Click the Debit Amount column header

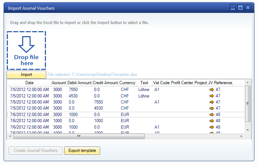(x=79, y=83)
